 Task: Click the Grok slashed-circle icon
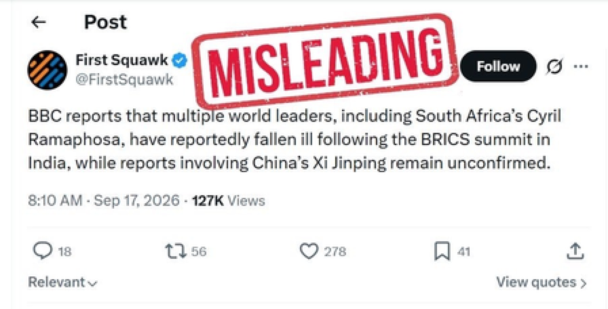click(554, 67)
